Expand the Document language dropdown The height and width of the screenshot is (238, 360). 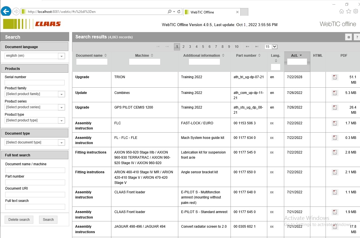pyautogui.click(x=61, y=56)
